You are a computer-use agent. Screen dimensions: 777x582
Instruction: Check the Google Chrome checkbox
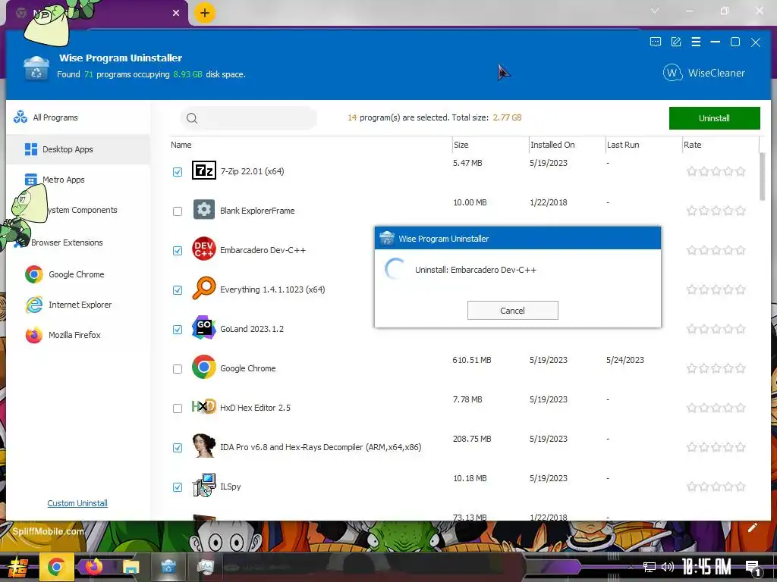178,369
